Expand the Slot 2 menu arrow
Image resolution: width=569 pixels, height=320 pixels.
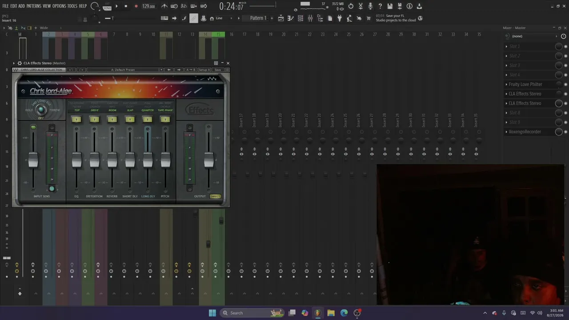pyautogui.click(x=506, y=56)
